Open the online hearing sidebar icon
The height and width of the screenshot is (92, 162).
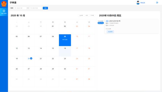[4, 12]
